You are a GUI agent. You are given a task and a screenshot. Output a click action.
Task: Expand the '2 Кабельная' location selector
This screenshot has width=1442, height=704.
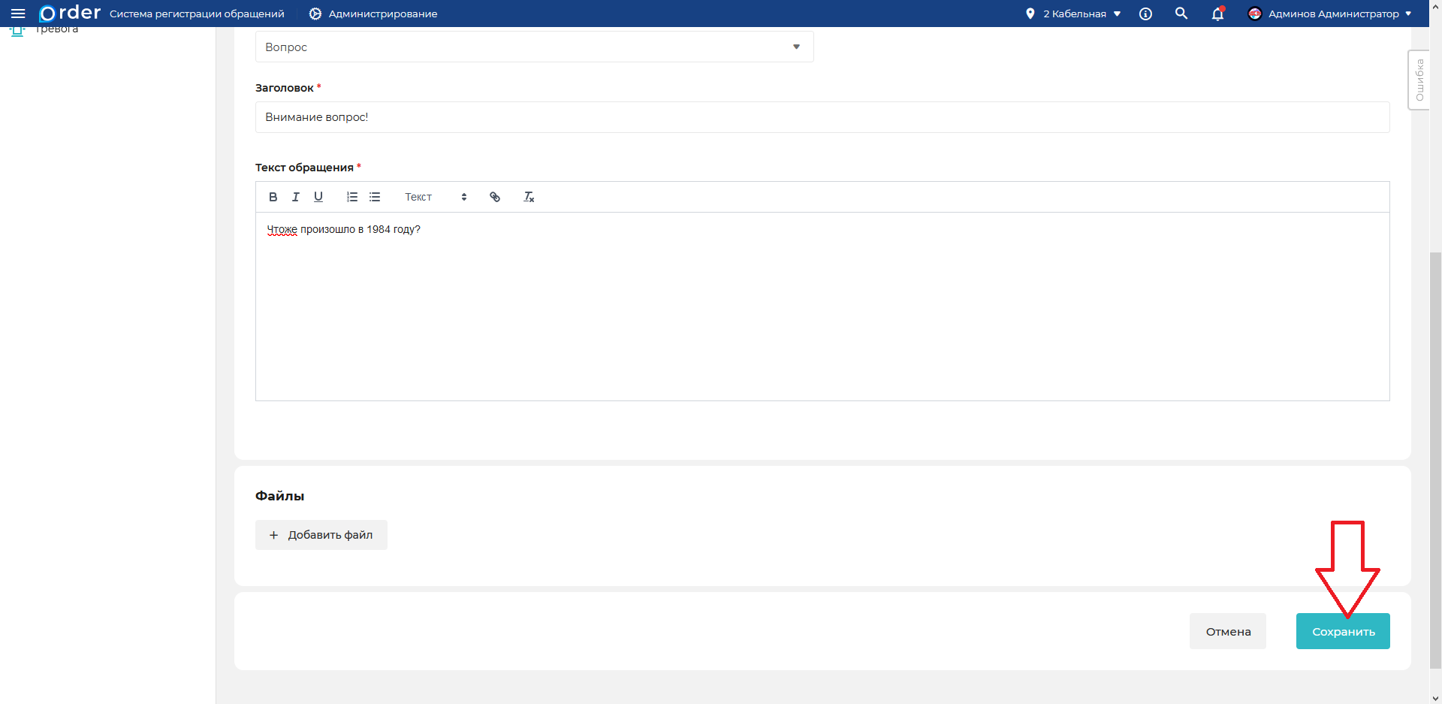coord(1073,14)
